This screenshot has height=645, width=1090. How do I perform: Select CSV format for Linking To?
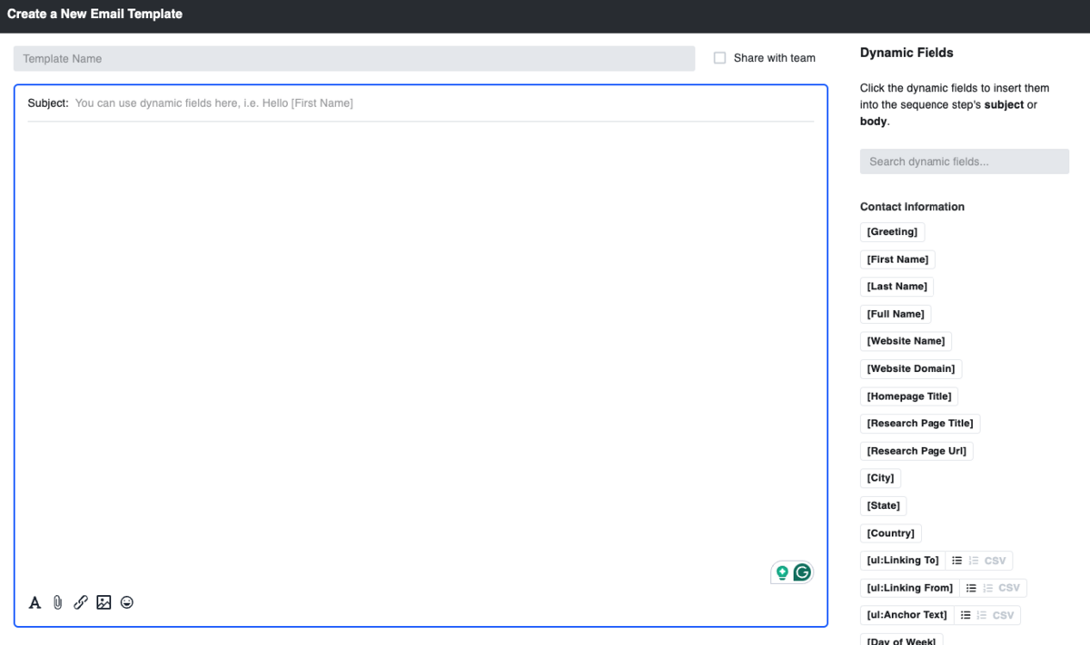point(995,561)
